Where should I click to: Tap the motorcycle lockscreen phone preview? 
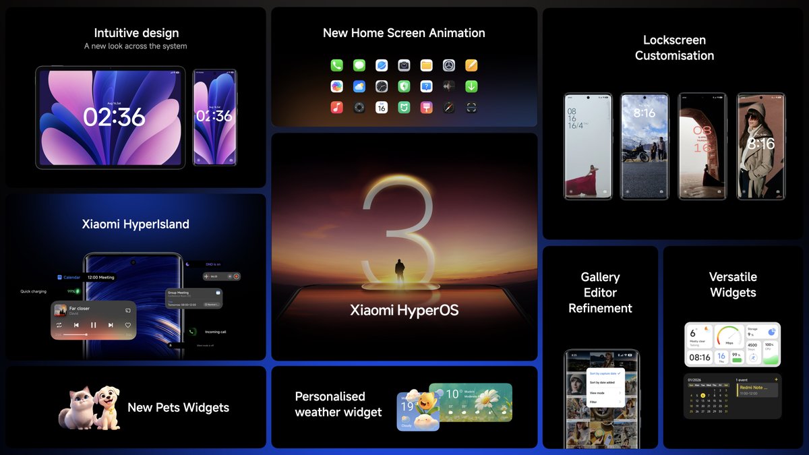(x=645, y=146)
